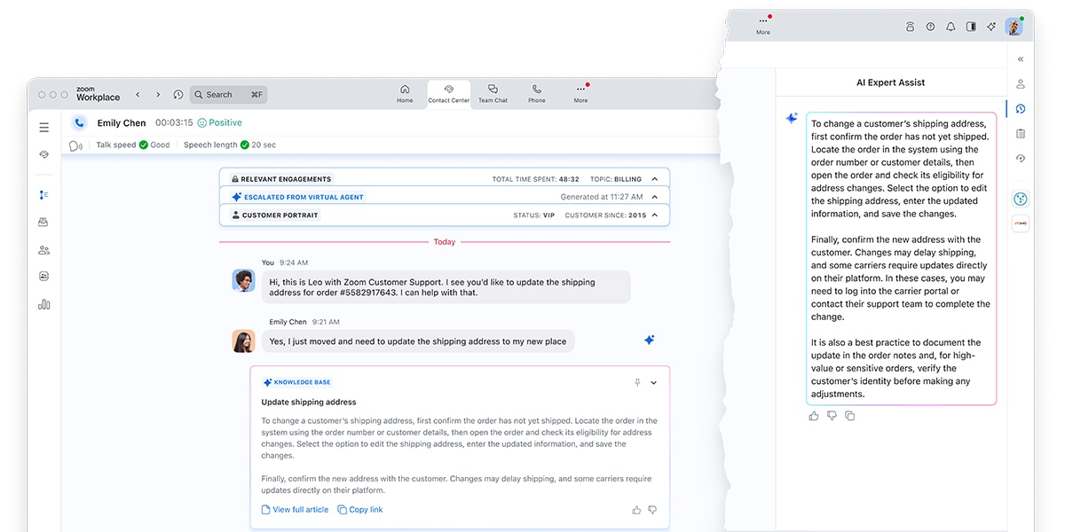The height and width of the screenshot is (532, 1065).
Task: Click the Search field in top bar
Action: click(x=229, y=95)
